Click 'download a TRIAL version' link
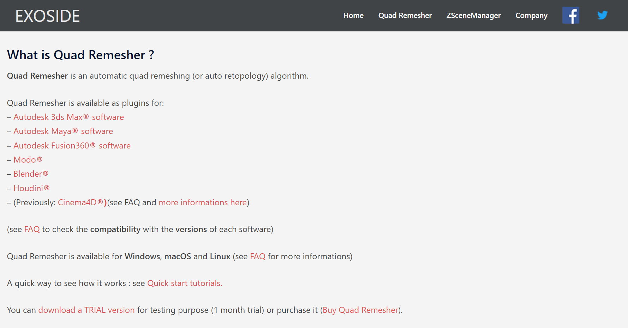 [x=86, y=310]
